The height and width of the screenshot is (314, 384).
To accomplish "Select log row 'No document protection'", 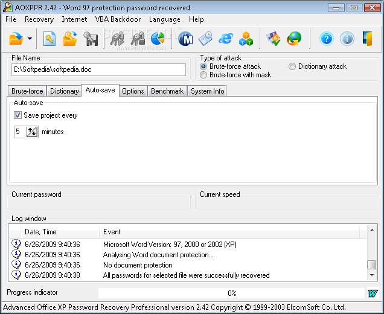I will (x=188, y=265).
